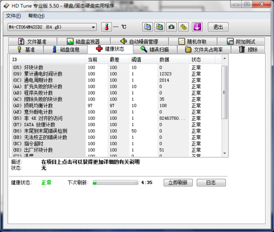274x232 pixels.
Task: Click the 4:35 refresh countdown
Action: (x=147, y=182)
